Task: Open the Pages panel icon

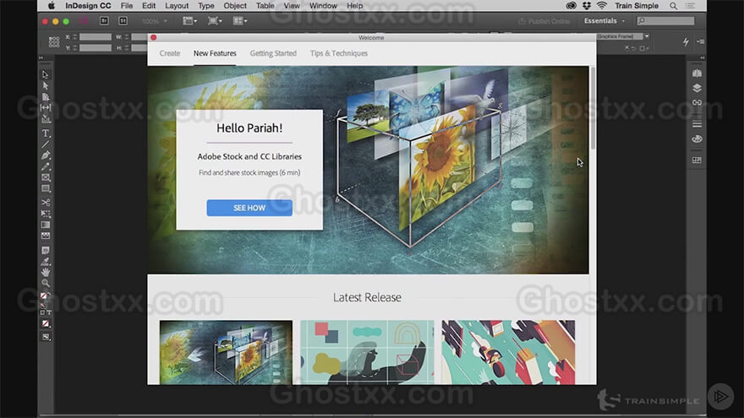Action: [697, 73]
